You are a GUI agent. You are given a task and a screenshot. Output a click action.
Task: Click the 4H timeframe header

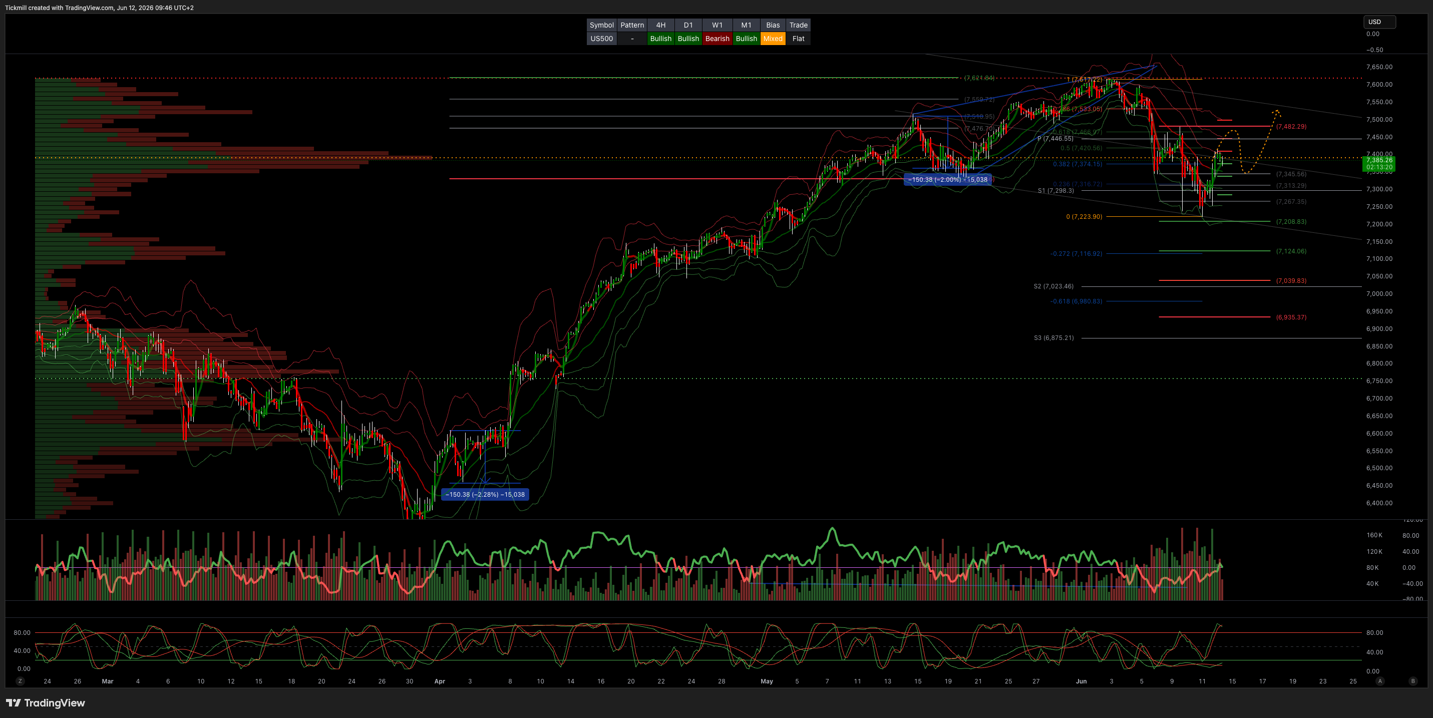point(661,25)
